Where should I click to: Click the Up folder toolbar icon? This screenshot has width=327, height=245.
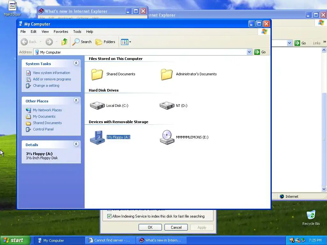click(65, 42)
